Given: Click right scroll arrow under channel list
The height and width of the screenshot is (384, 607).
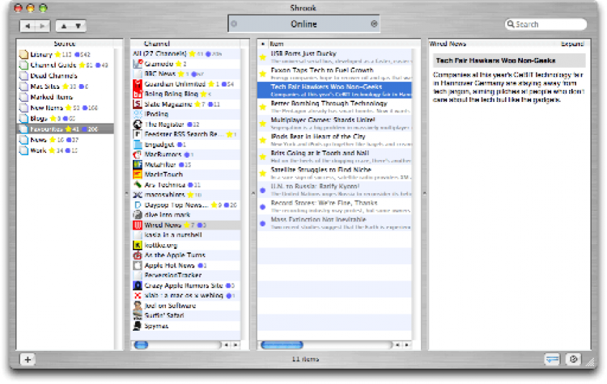Looking at the screenshot, I should pos(236,344).
